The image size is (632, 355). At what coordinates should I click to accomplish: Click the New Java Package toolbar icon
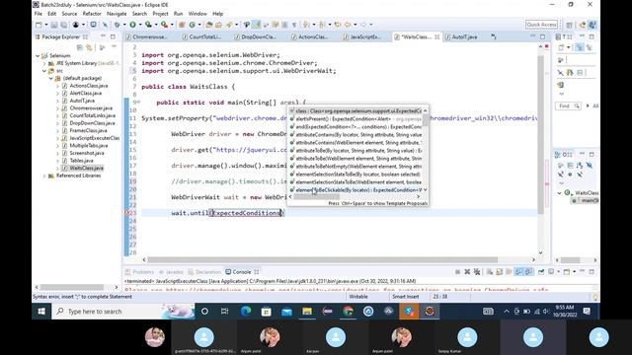click(x=182, y=25)
